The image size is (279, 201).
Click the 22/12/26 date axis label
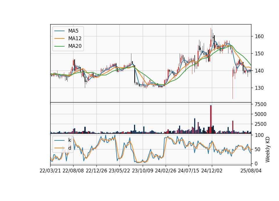[x=96, y=171]
